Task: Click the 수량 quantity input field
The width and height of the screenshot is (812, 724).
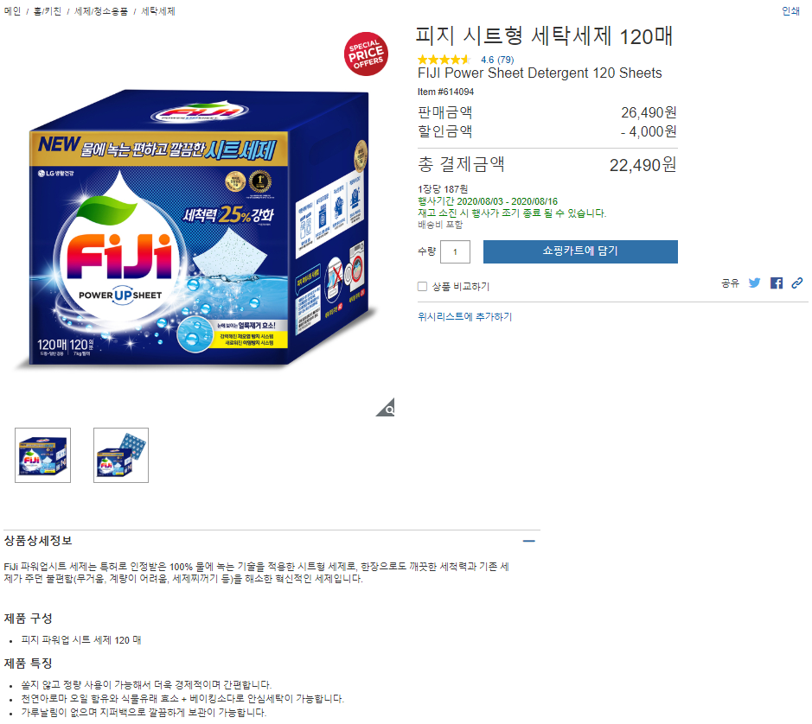Action: click(455, 251)
